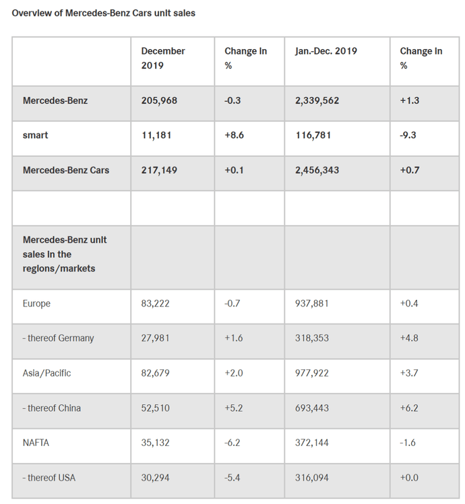Viewport: 465px width, 504px height.
Task: Select the thereof USA yearly value 316,094
Action: (x=312, y=478)
